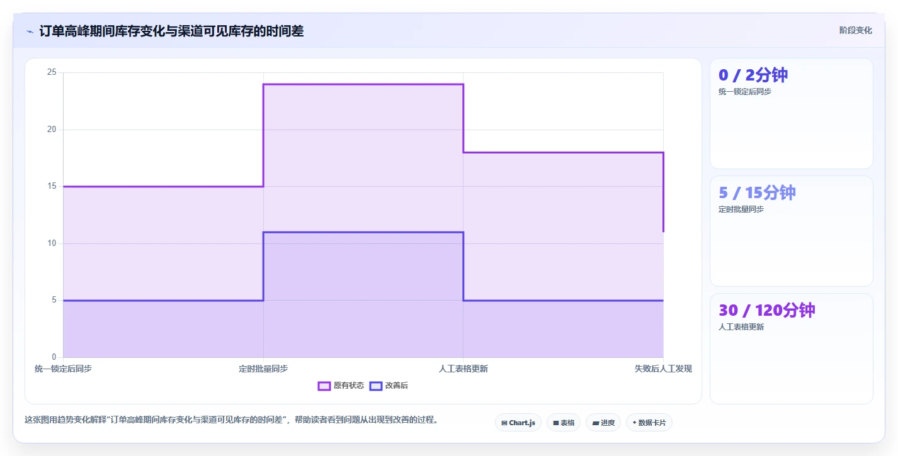Click the 人工表格更新 x-axis label
The height and width of the screenshot is (456, 898).
(x=463, y=369)
